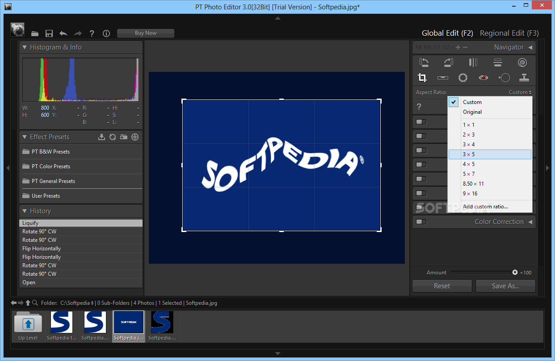Click the PT Photo Editor logo icon
Screen dimensions: 555x361
(17, 29)
